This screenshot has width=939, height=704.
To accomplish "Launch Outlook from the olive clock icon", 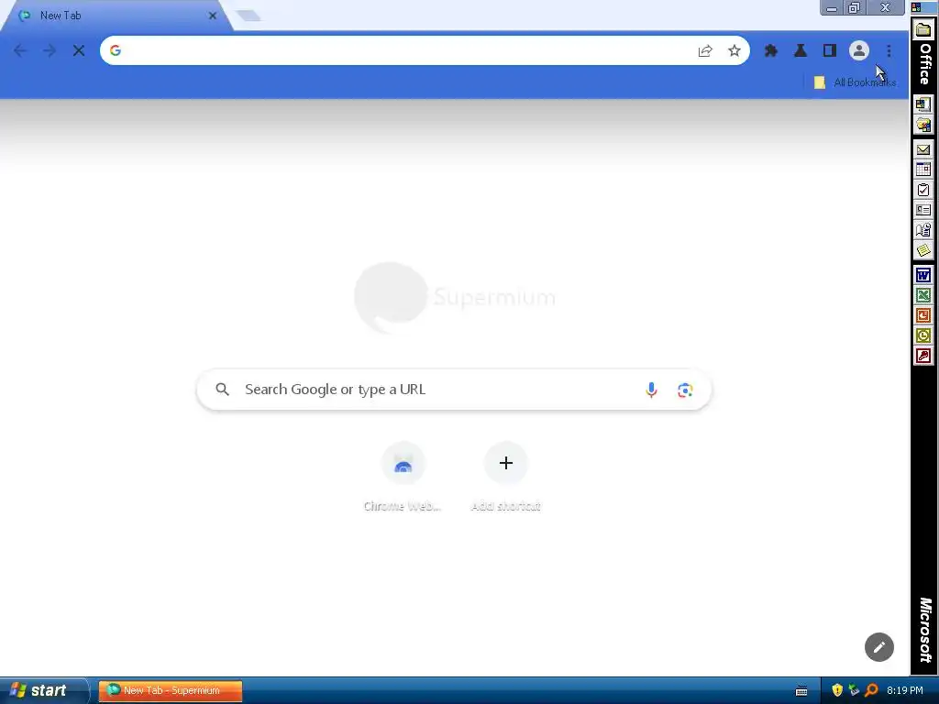I will 923,335.
